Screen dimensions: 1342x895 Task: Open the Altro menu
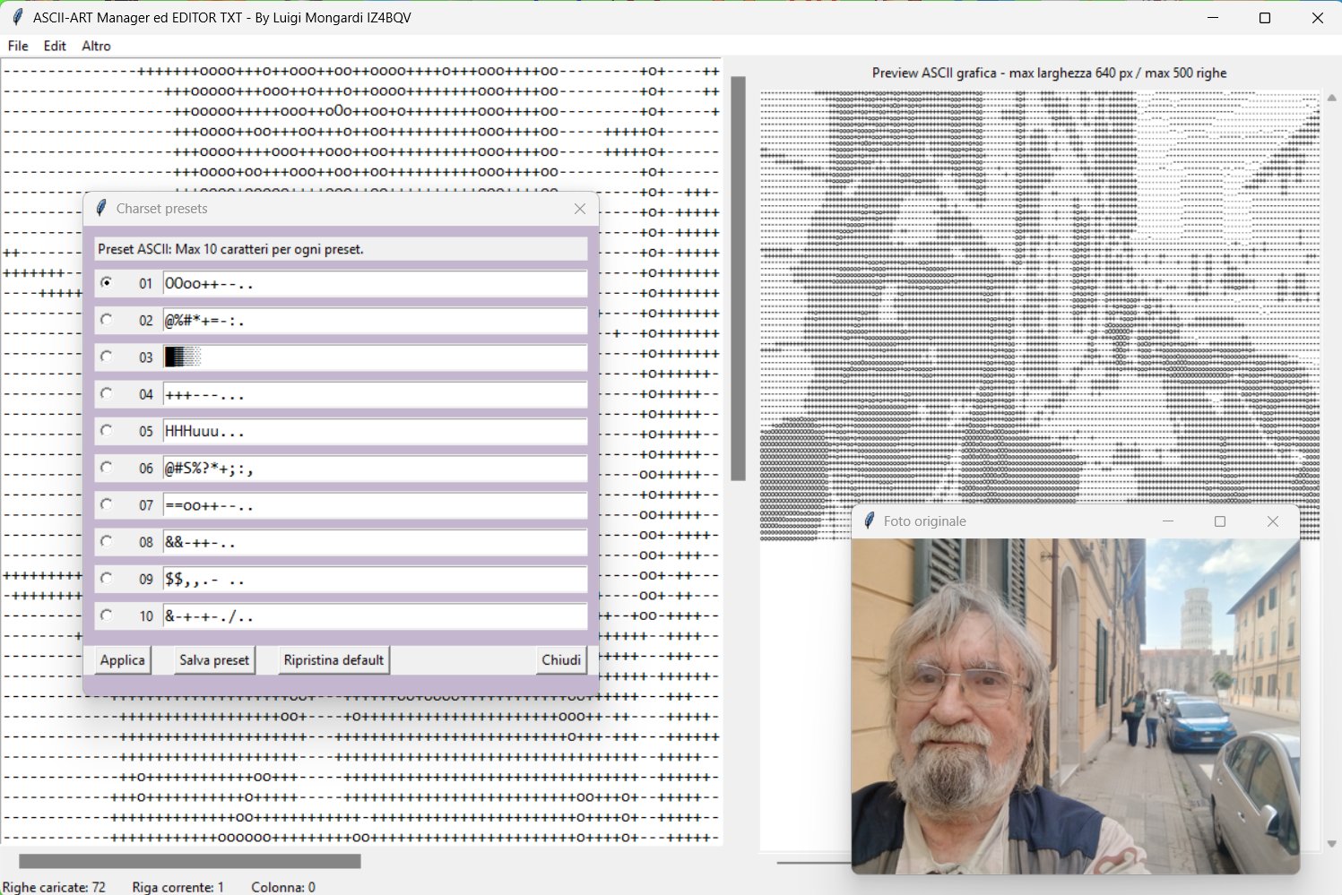pos(96,46)
